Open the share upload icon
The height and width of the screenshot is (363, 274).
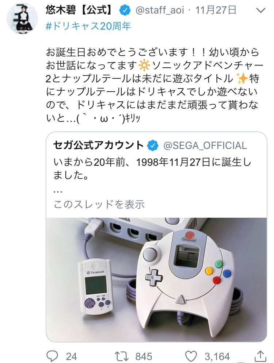[260, 356]
